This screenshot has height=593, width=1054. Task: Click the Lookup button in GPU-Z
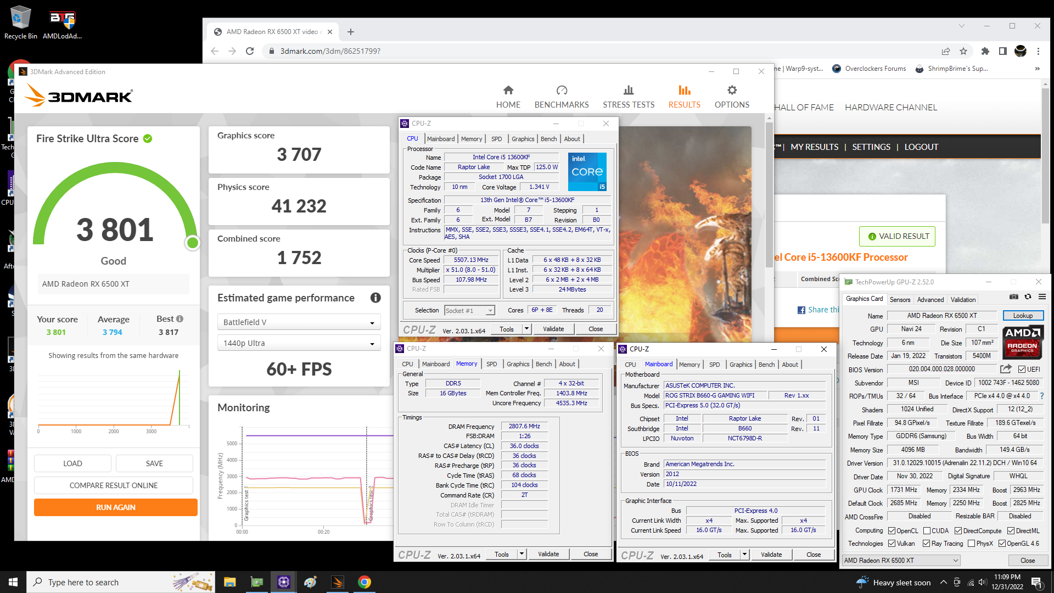click(x=1023, y=316)
